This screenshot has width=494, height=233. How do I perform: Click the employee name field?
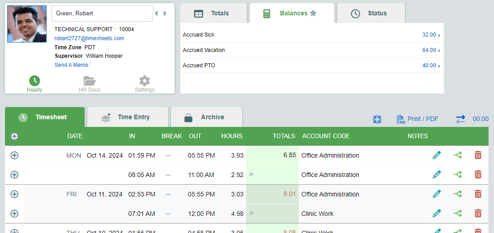102,14
